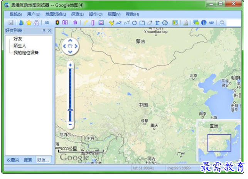Click the purple trash delete icon
Viewport: 248px width, 179px height.
tap(75, 23)
